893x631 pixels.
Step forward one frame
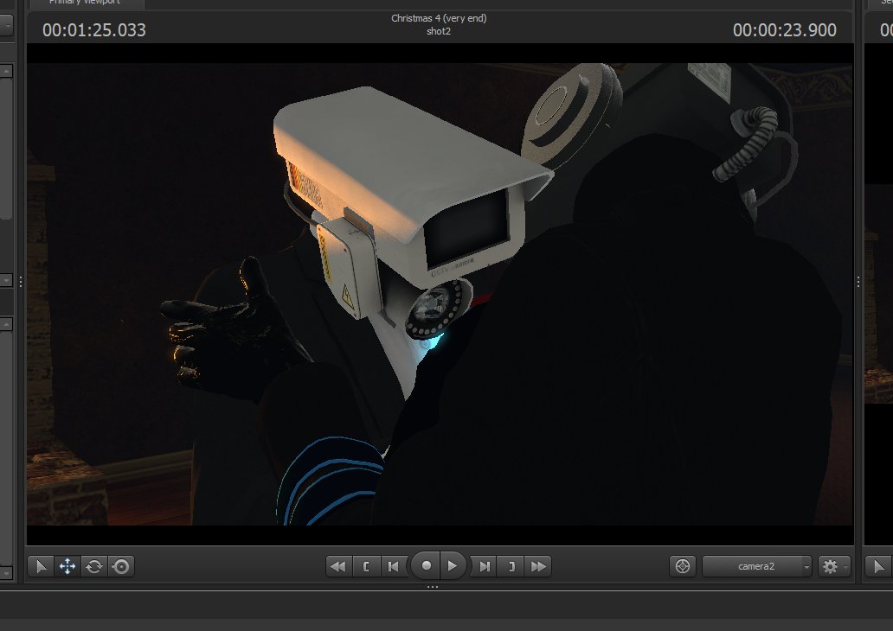click(484, 566)
